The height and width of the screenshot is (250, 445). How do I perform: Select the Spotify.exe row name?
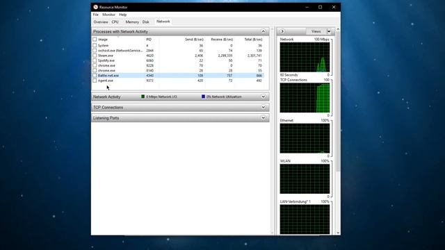[x=106, y=60]
